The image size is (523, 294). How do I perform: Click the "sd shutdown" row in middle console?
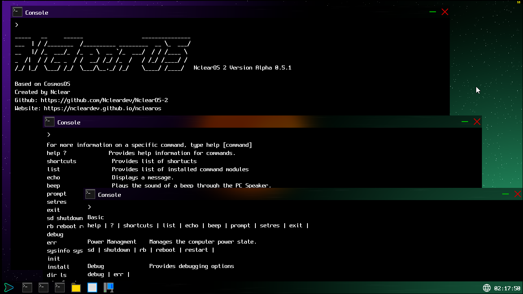65,218
